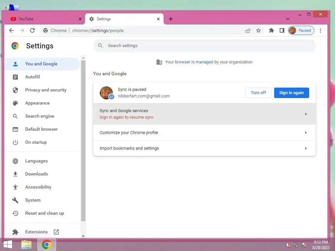Open Downloads settings

coord(42,174)
